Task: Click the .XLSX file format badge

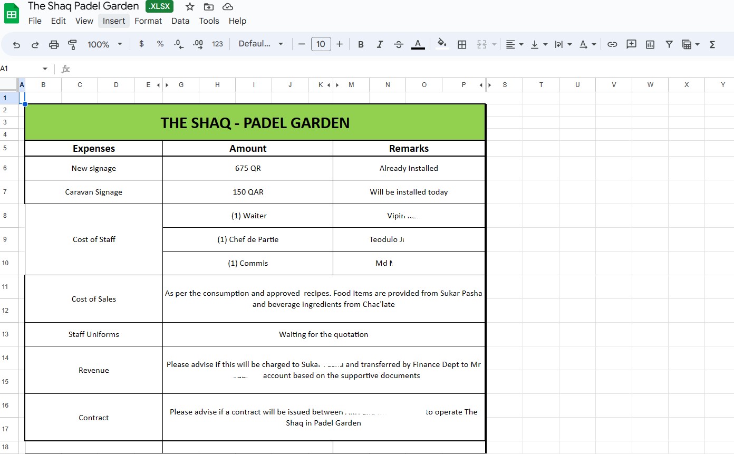Action: (x=159, y=6)
